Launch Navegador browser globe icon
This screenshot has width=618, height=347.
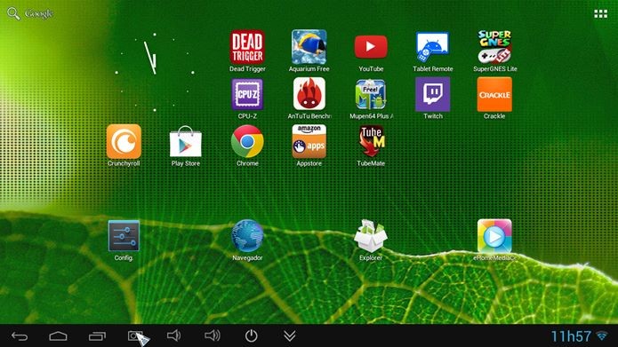(x=247, y=236)
